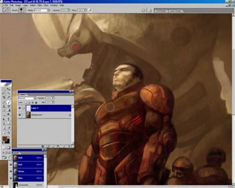Click the lock all padlock icon
This screenshot has width=235, height=188.
(x=36, y=102)
